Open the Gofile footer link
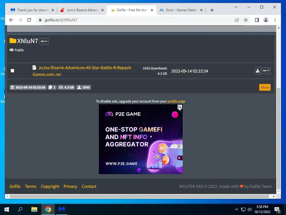 coord(15,186)
